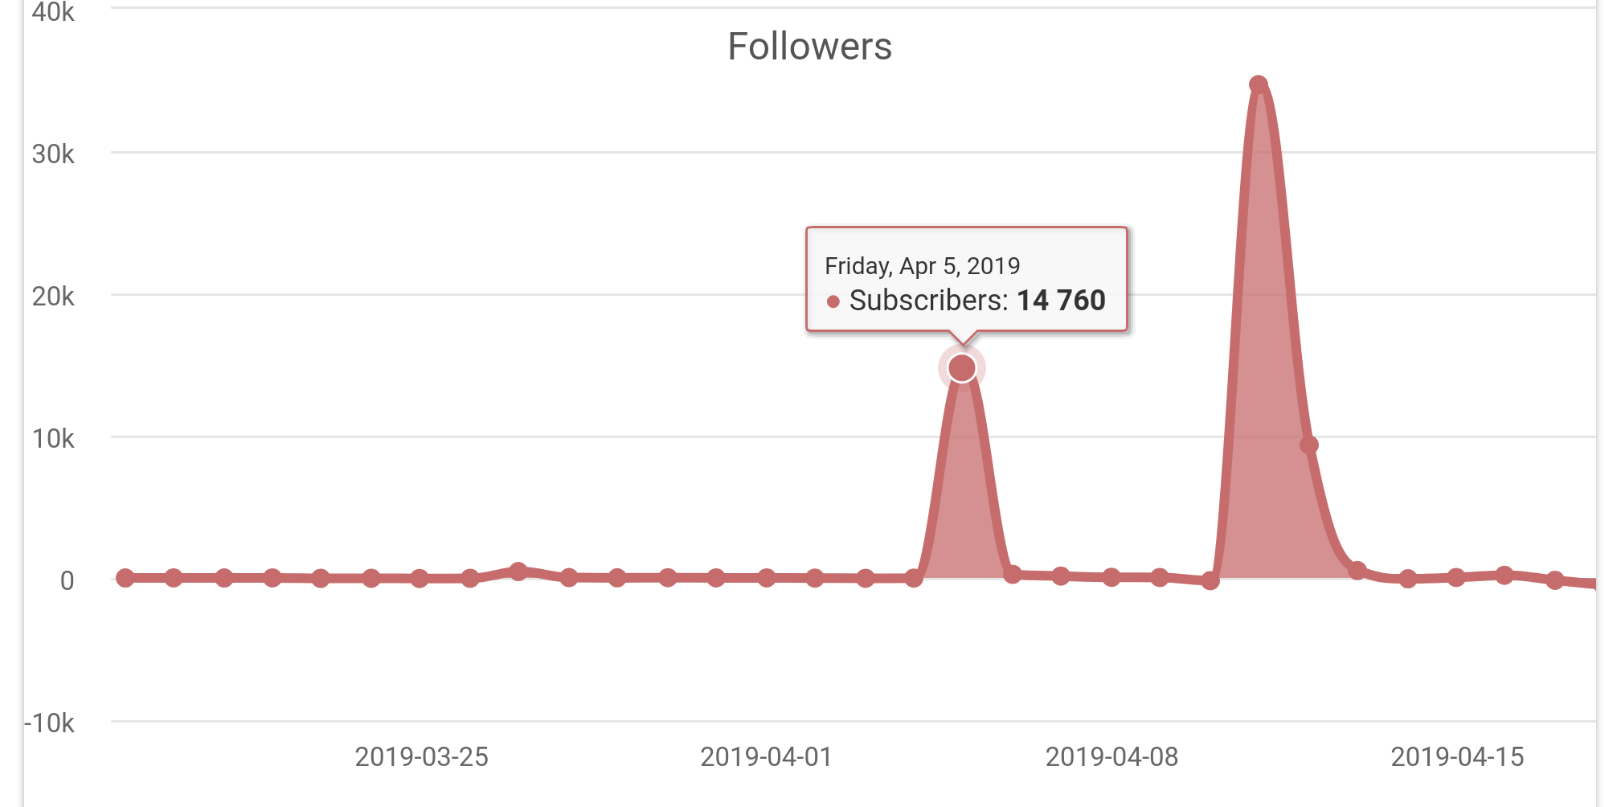Select the 2019-04-01 x-axis date label
The width and height of the screenshot is (1617, 807).
tap(766, 757)
